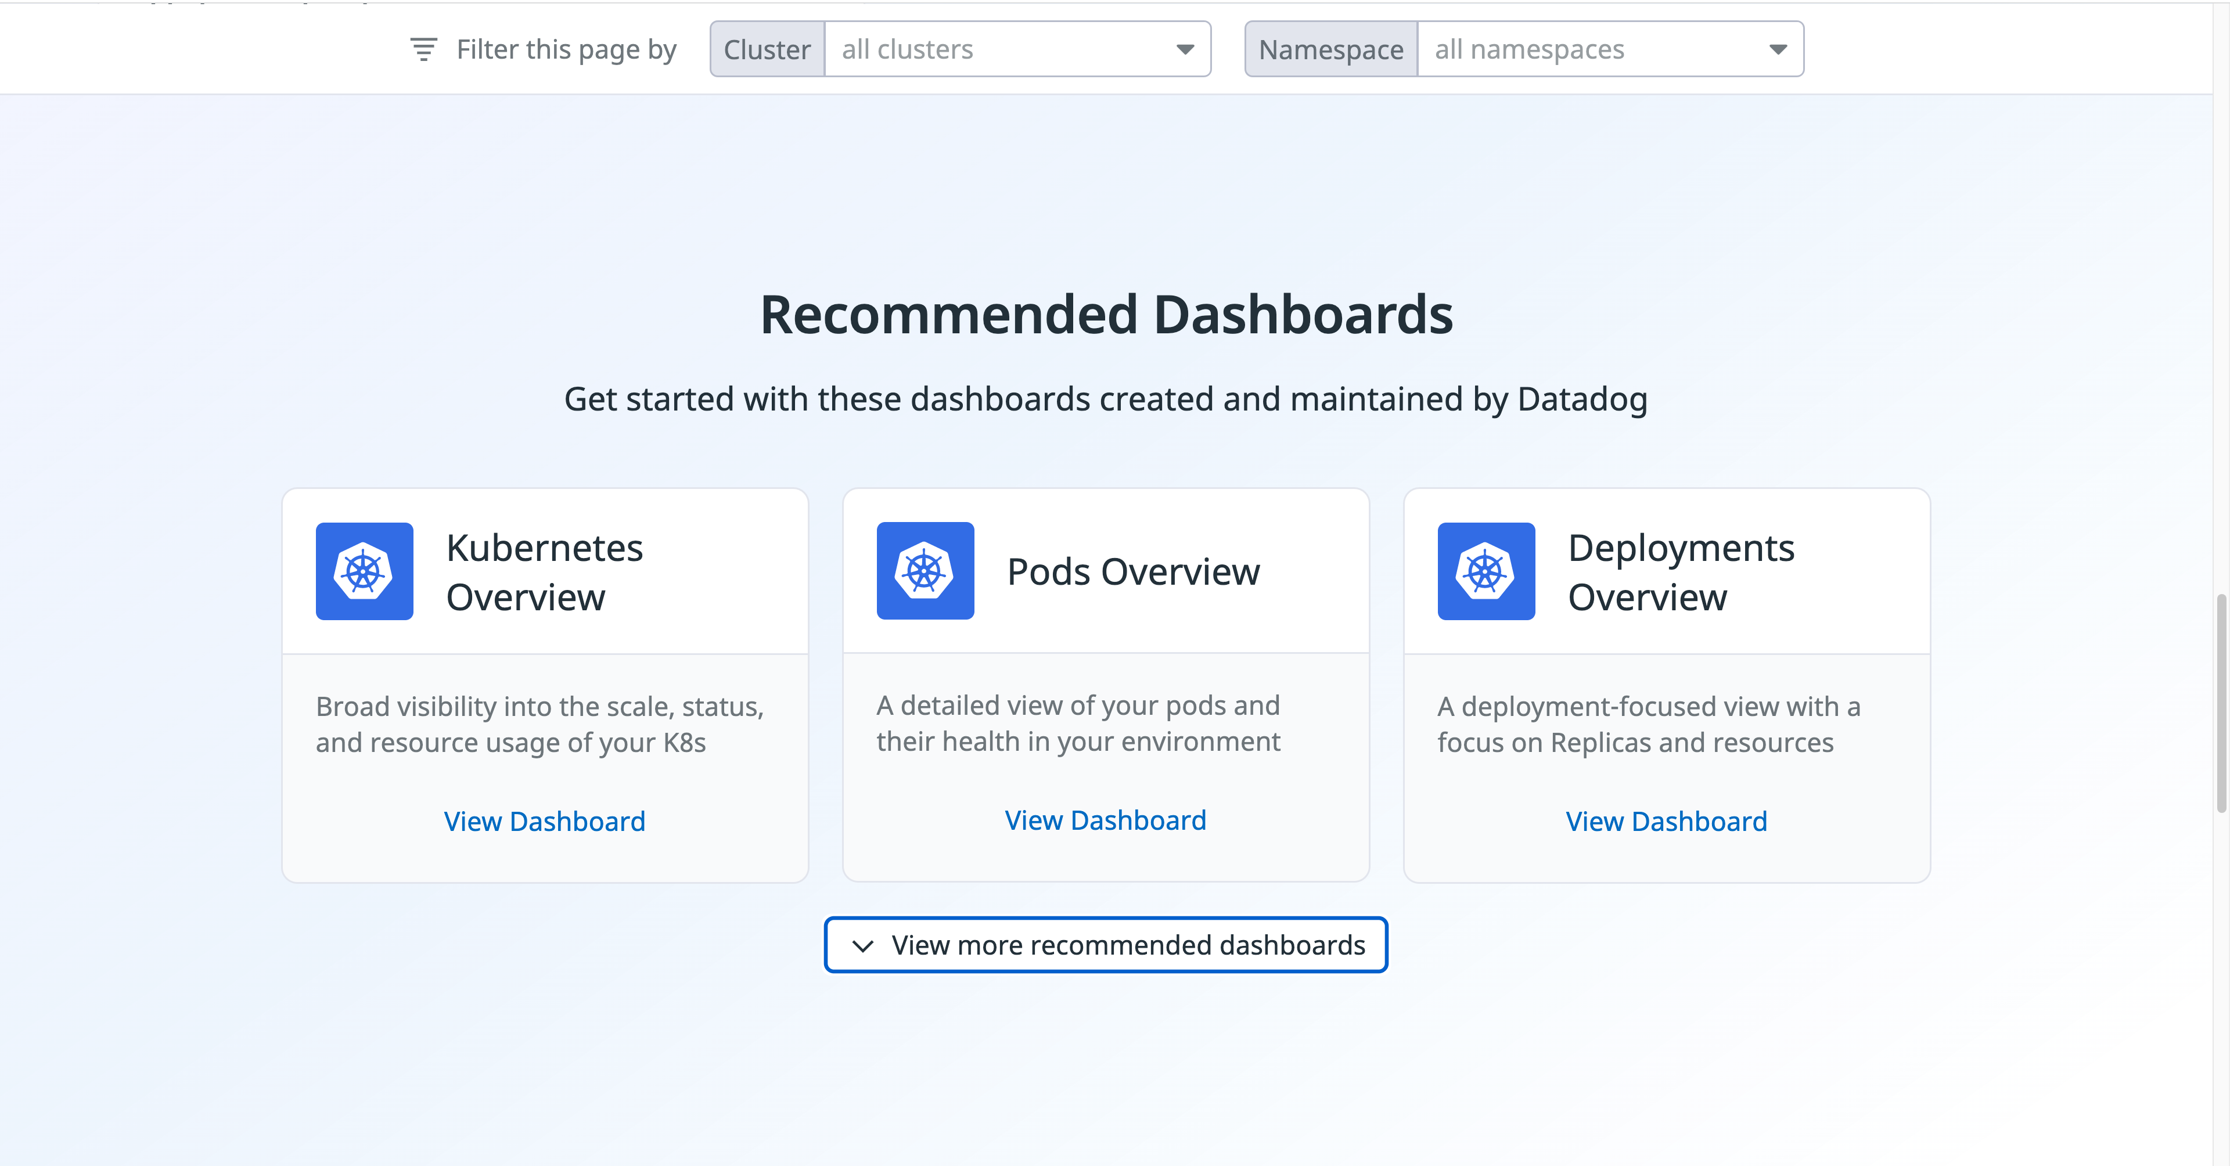Screen dimensions: 2230x1166
Task: Select the Kubernetes Overview card title
Action: pyautogui.click(x=544, y=571)
